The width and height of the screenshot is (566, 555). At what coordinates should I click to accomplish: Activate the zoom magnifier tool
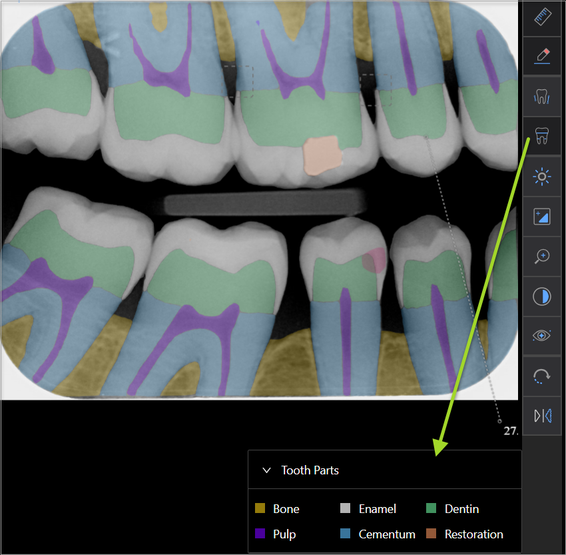(x=542, y=257)
